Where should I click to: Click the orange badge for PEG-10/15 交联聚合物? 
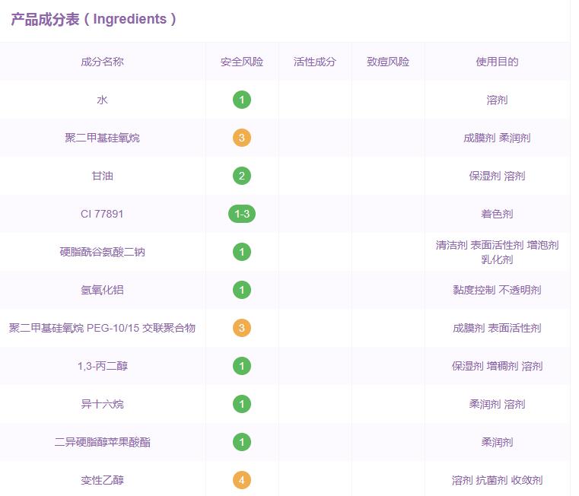[x=241, y=328]
